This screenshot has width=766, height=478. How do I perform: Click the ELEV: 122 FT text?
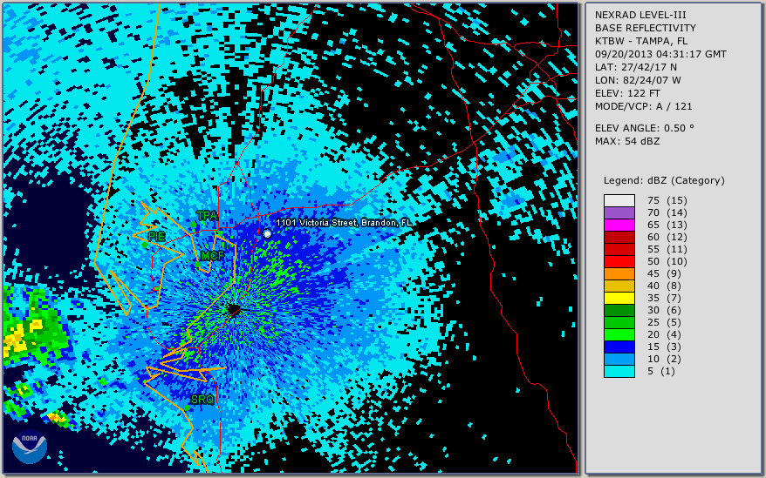pyautogui.click(x=627, y=93)
